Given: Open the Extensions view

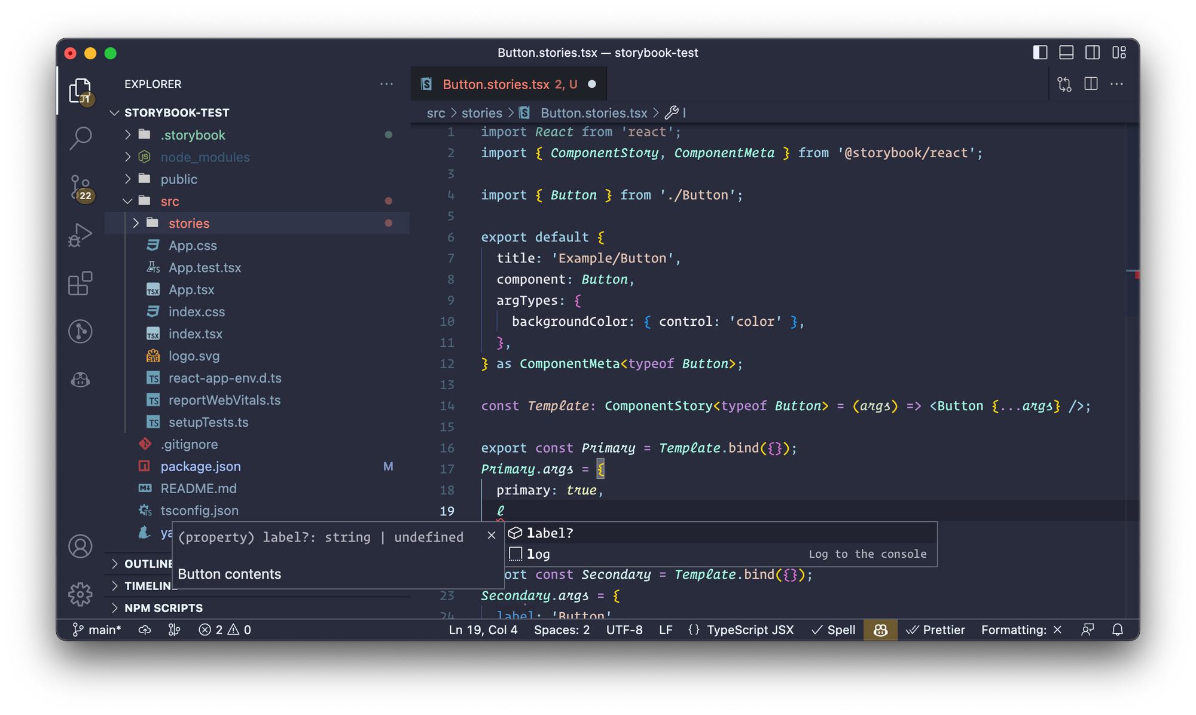Looking at the screenshot, I should click(80, 283).
